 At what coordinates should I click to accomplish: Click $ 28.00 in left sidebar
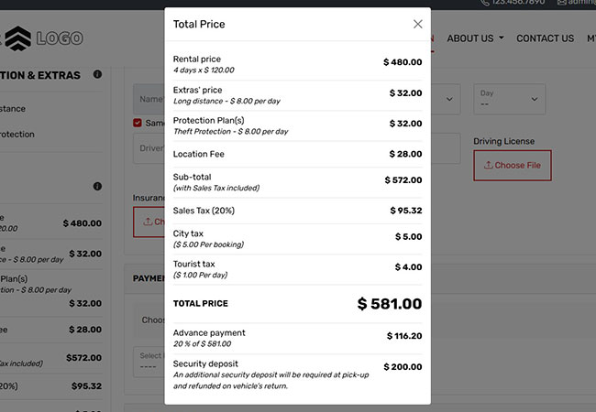tap(85, 330)
